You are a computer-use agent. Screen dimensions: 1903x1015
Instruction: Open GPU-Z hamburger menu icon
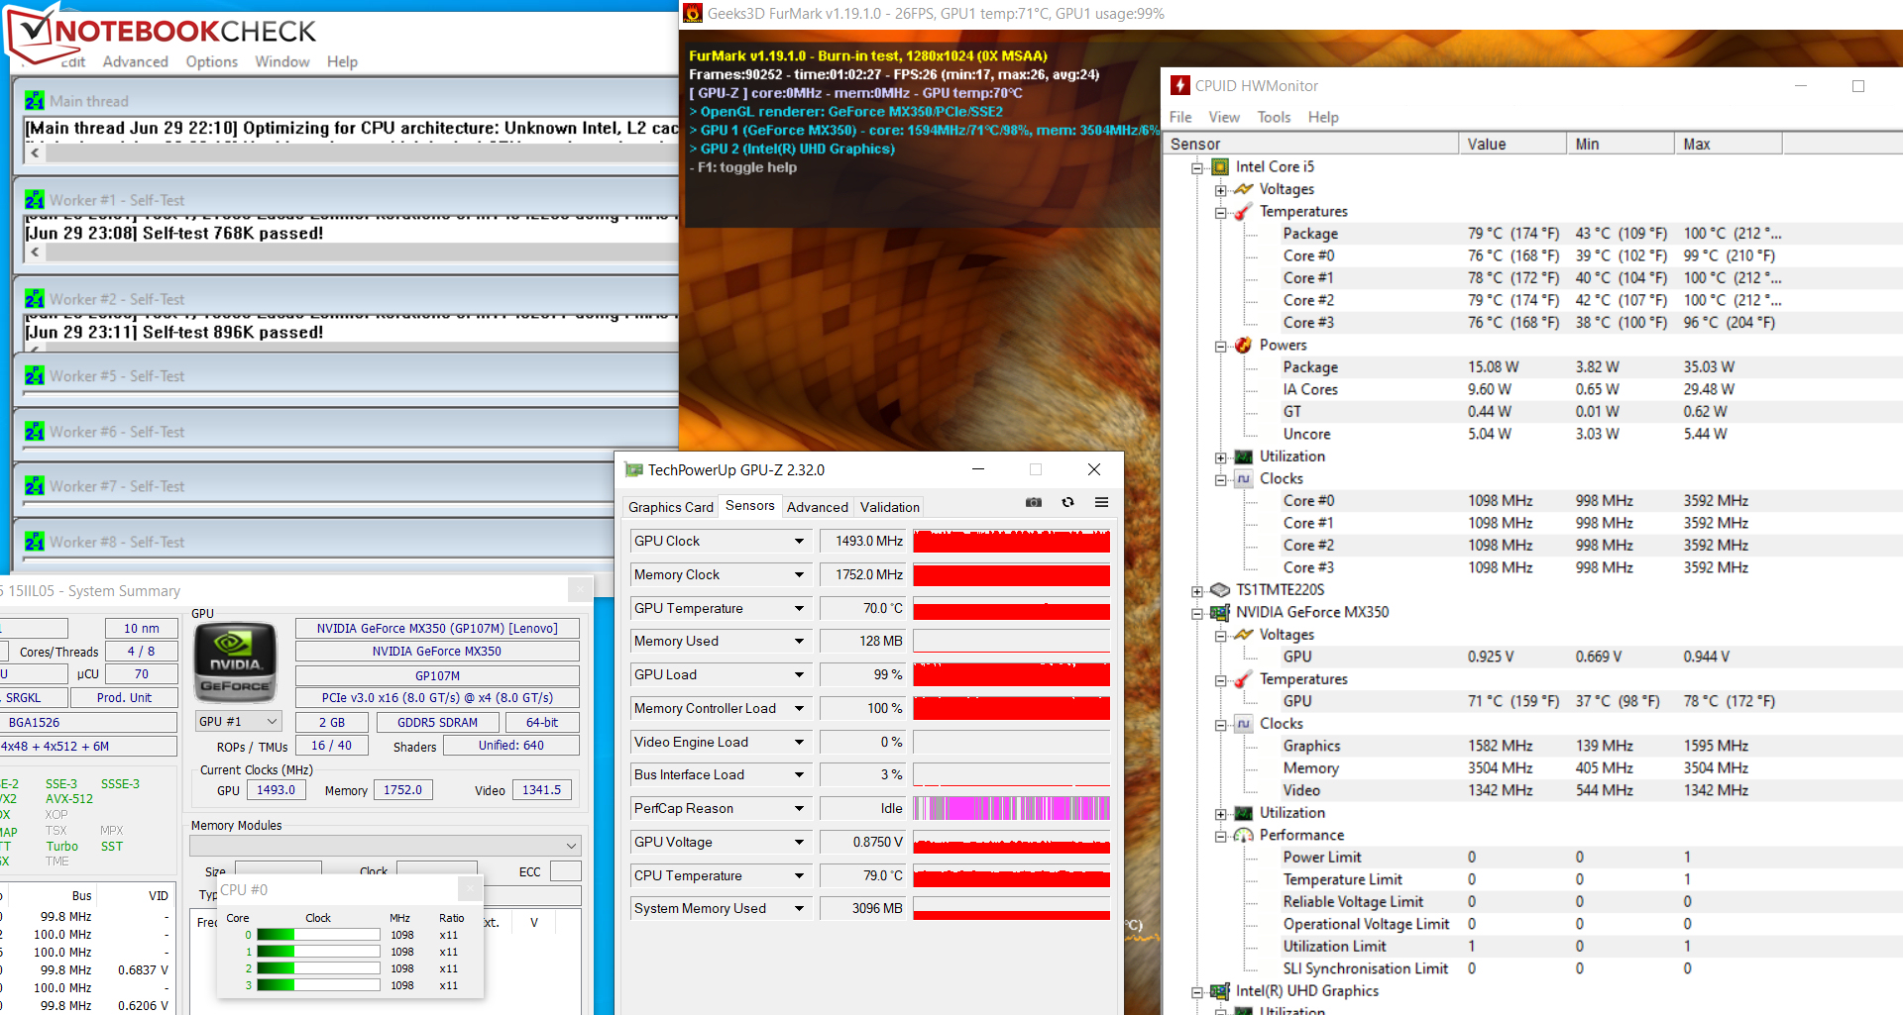pyautogui.click(x=1101, y=502)
